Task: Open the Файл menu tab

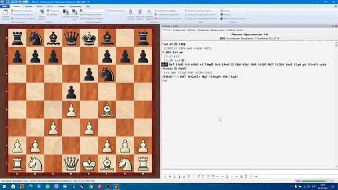Action: 4,6
